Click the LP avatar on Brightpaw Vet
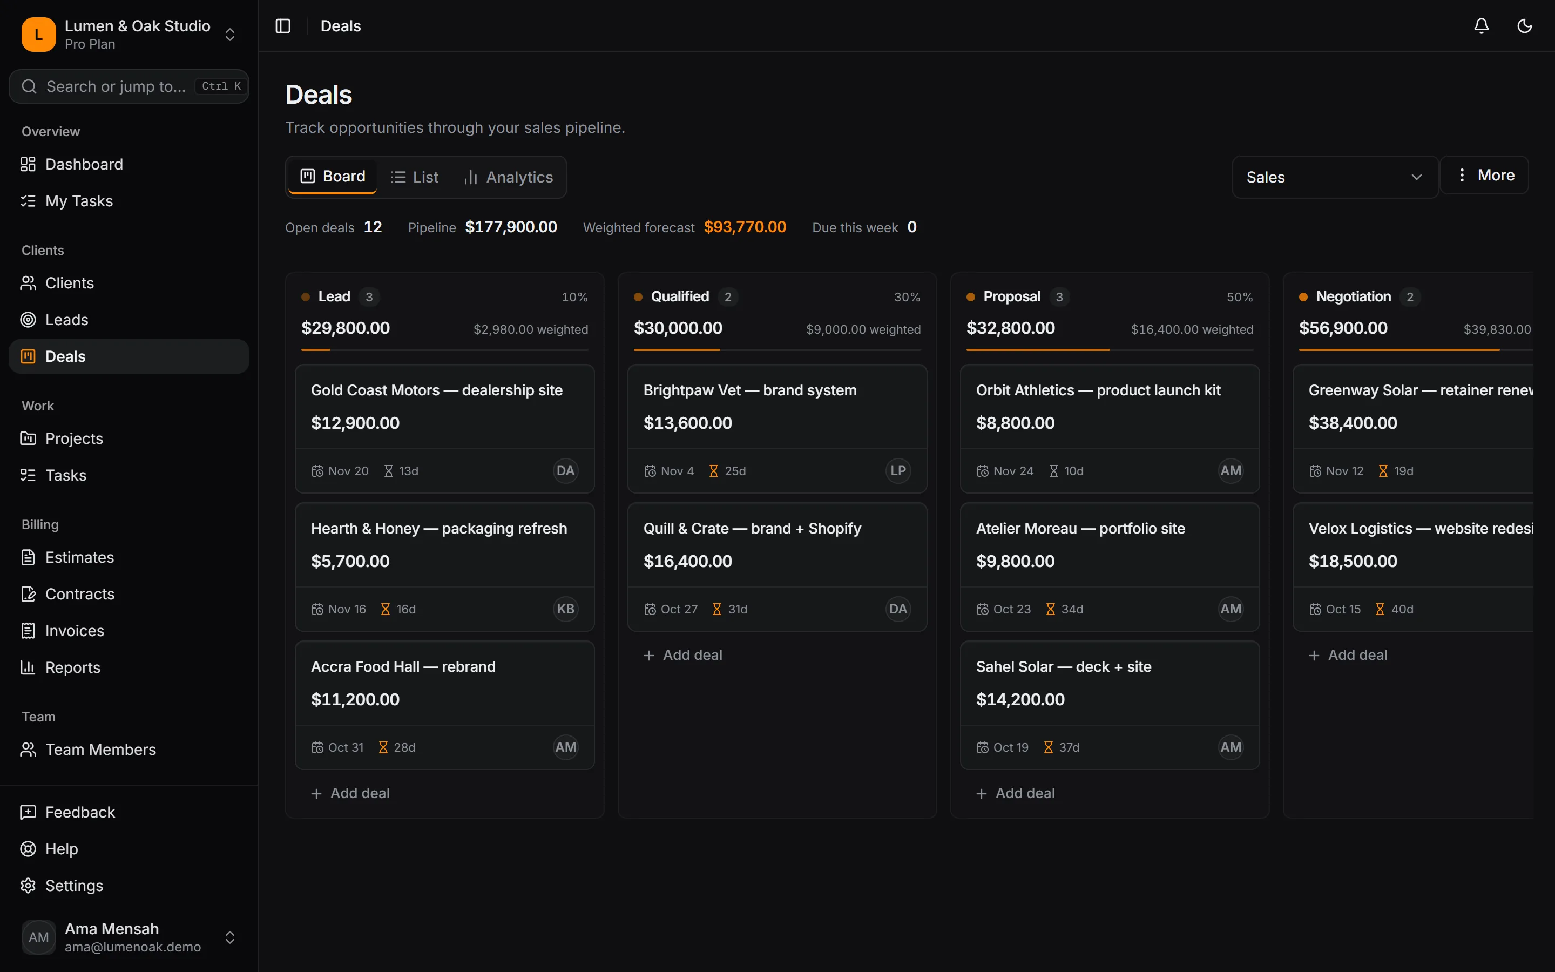This screenshot has height=972, width=1555. [x=898, y=470]
